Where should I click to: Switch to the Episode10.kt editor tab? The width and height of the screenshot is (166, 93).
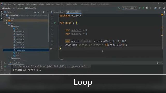tap(74, 12)
